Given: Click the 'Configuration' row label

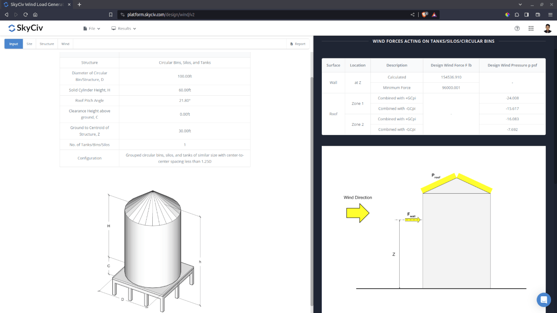Looking at the screenshot, I should tap(90, 158).
